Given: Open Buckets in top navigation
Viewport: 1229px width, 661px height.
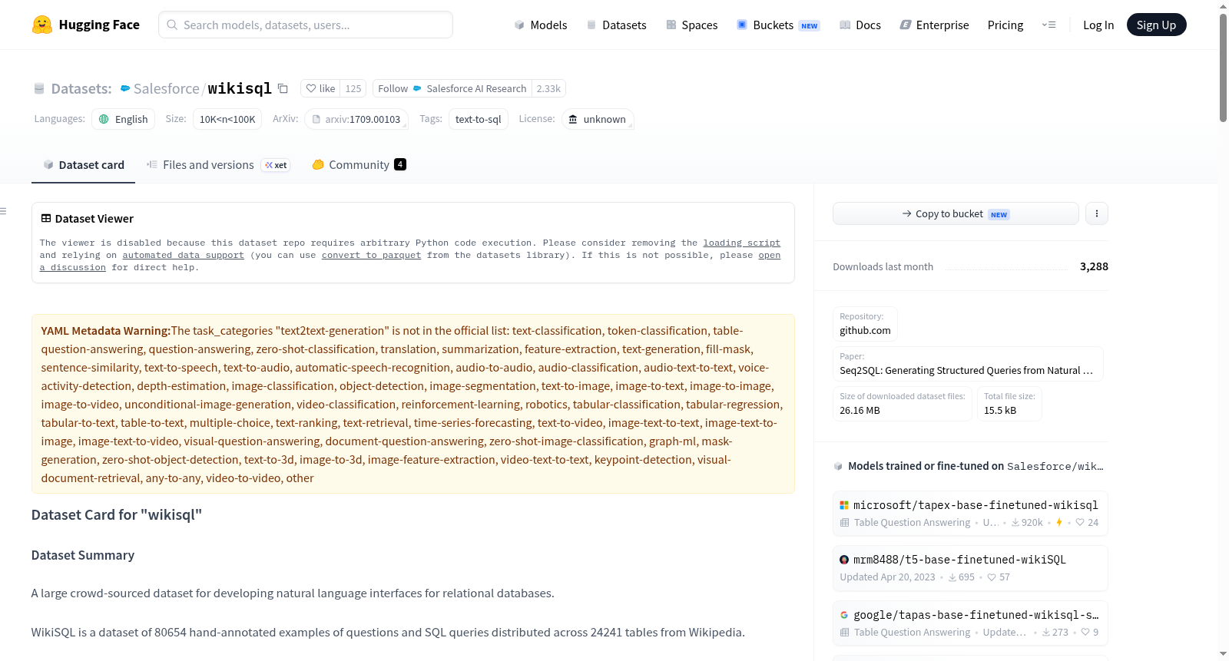Looking at the screenshot, I should pos(778,25).
